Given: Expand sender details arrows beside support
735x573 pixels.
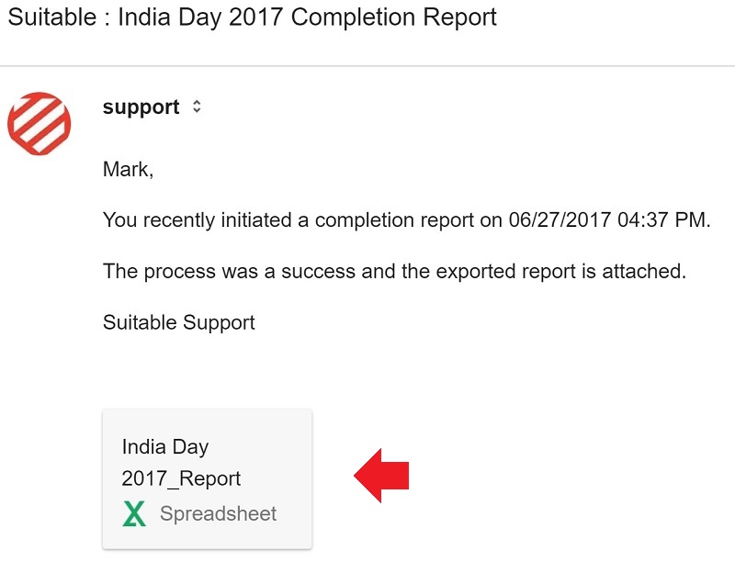Looking at the screenshot, I should point(197,107).
